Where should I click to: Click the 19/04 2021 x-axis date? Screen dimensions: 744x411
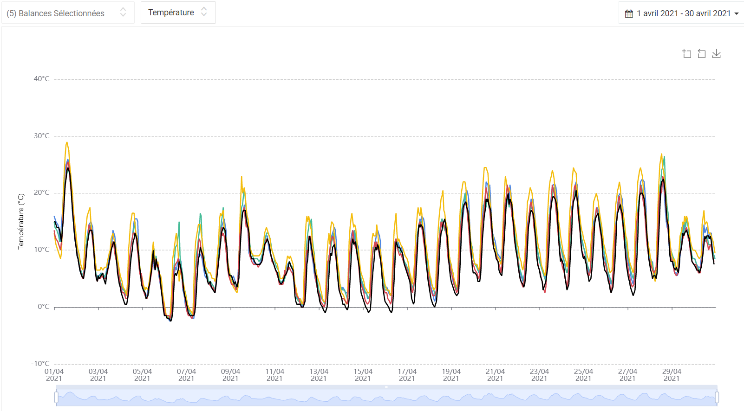pyautogui.click(x=451, y=375)
